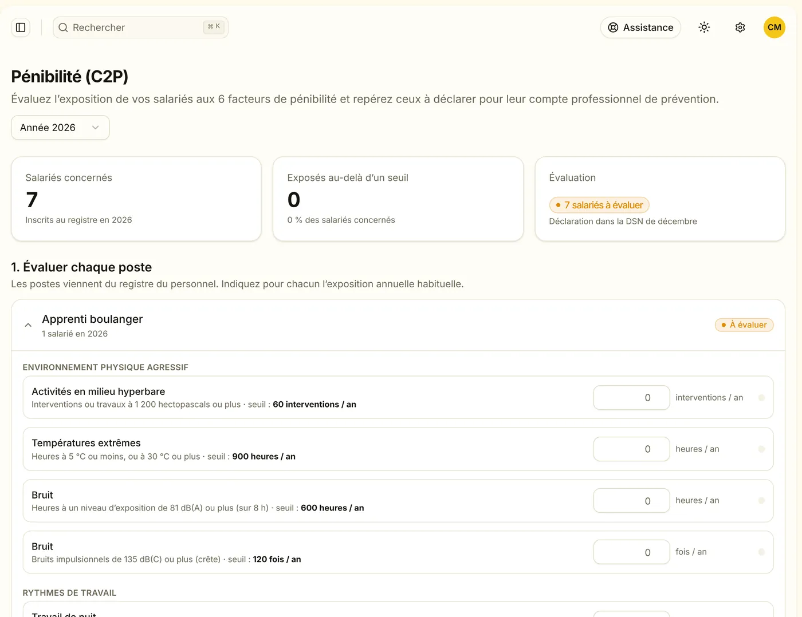
Task: Click the Exposés au-delà d'un seuil card
Action: (398, 199)
